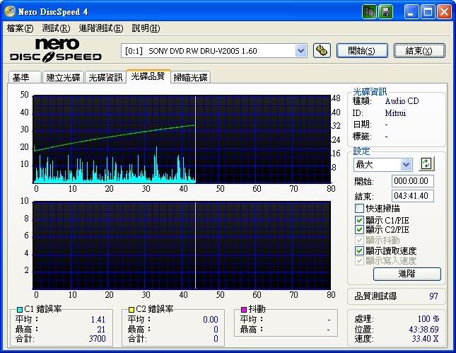Open the 測試(R) menu

pos(56,28)
